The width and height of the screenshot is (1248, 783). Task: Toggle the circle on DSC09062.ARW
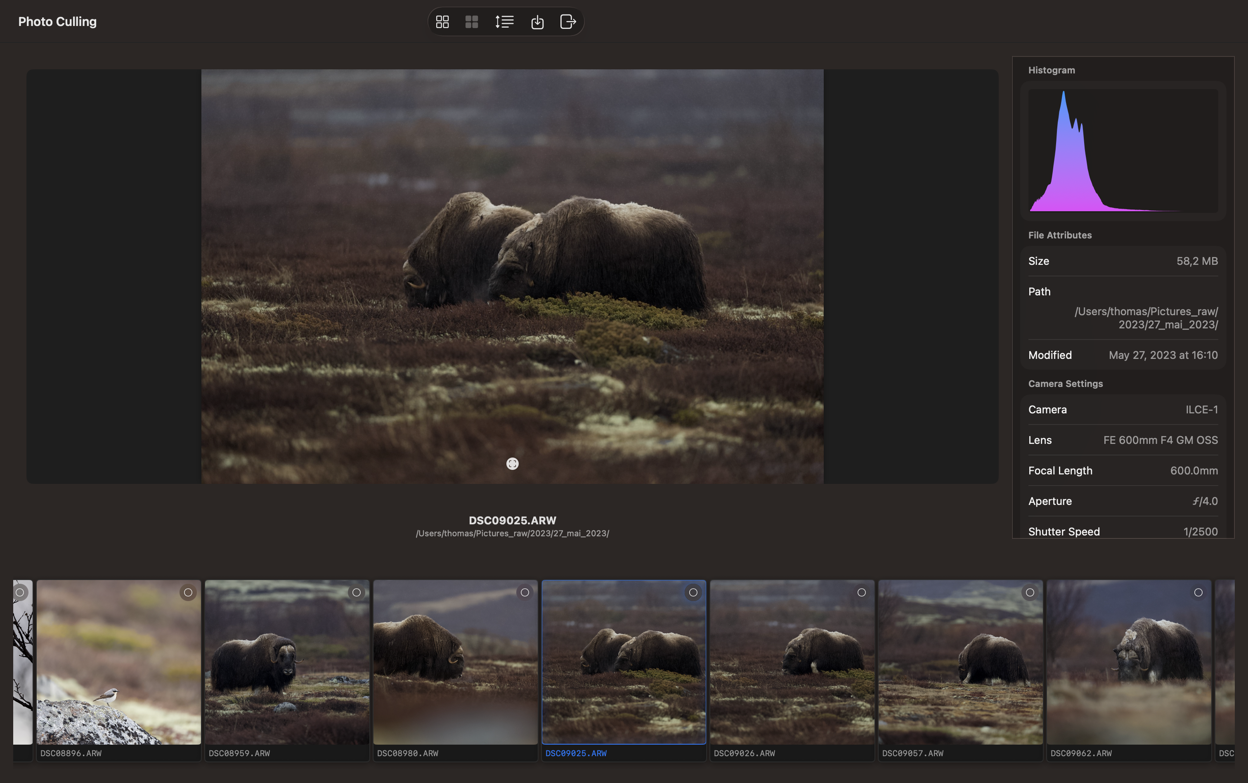click(x=1198, y=592)
